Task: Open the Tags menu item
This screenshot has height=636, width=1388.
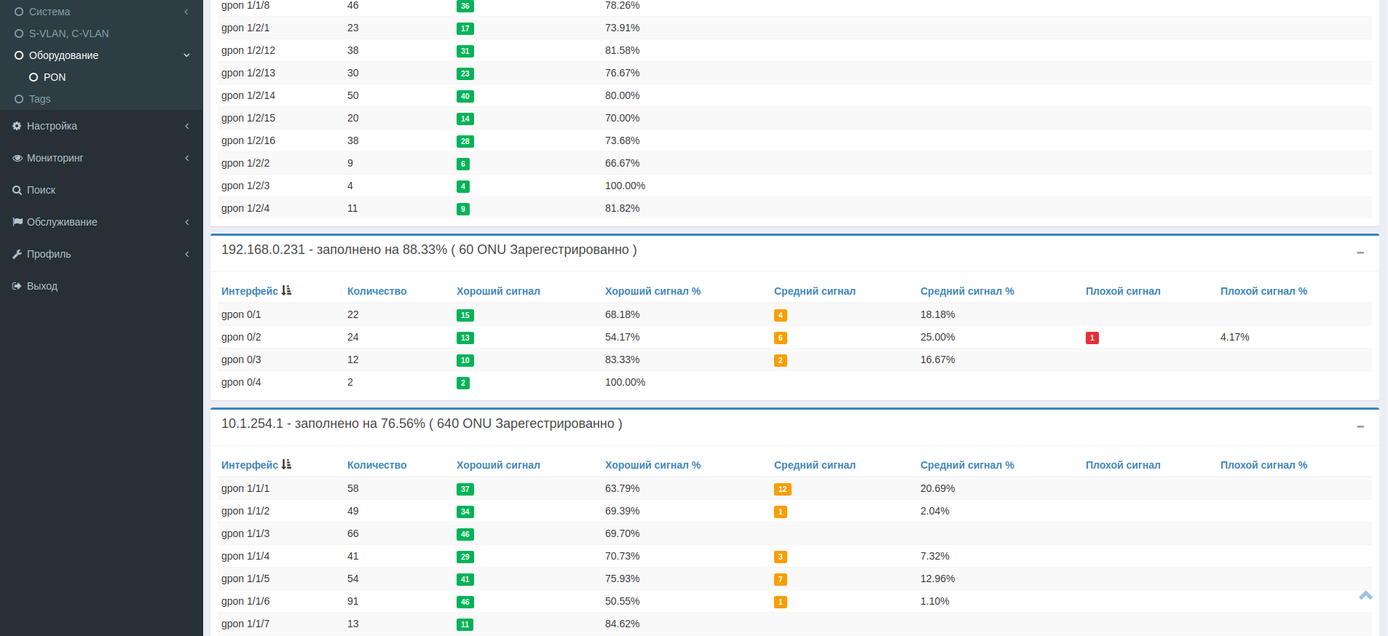Action: pyautogui.click(x=39, y=99)
